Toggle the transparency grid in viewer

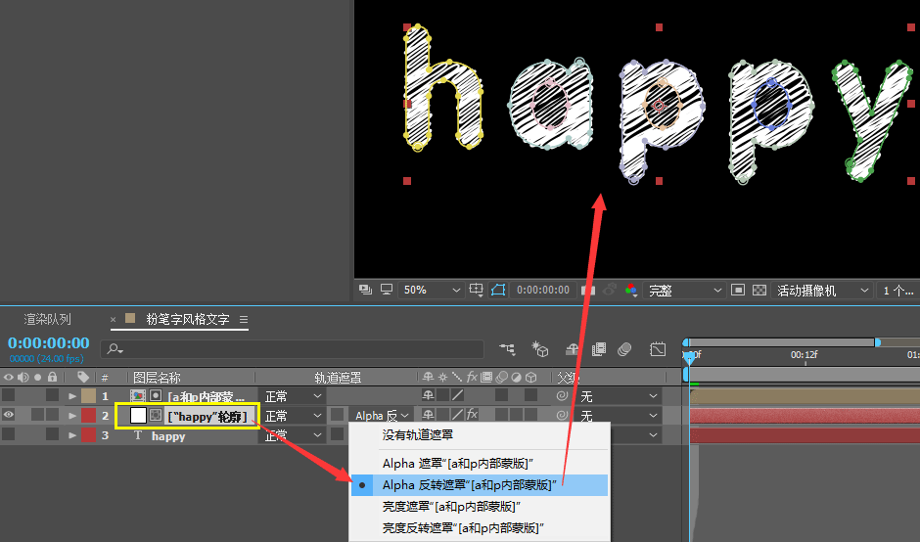click(x=759, y=291)
